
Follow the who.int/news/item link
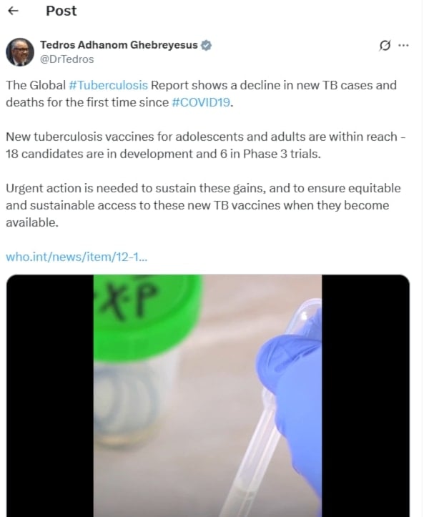pos(77,257)
